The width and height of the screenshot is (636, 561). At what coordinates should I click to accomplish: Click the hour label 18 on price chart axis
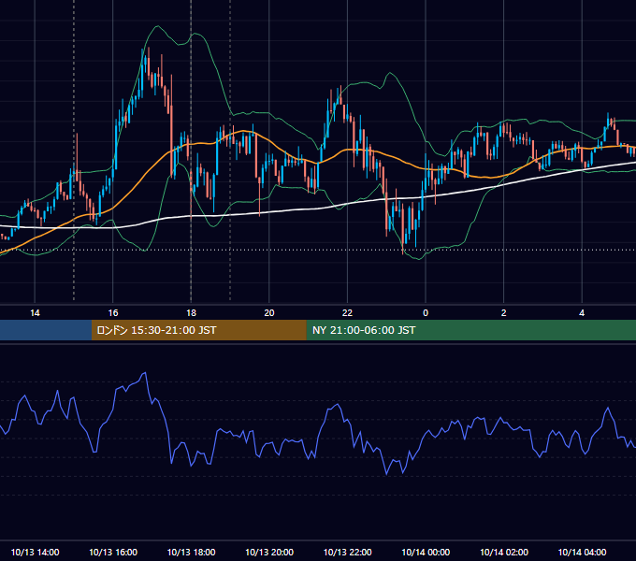191,313
